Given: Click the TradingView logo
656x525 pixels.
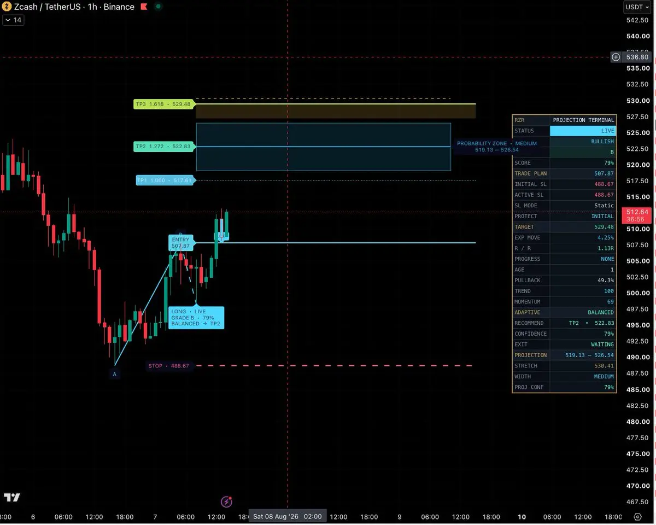Looking at the screenshot, I should pyautogui.click(x=12, y=497).
